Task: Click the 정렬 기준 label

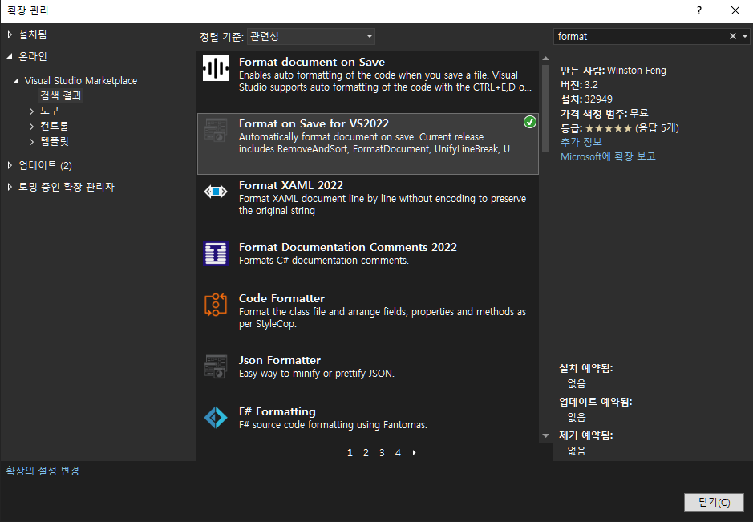Action: pos(221,37)
